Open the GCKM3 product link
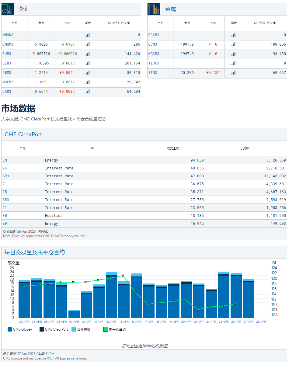 tap(154, 35)
